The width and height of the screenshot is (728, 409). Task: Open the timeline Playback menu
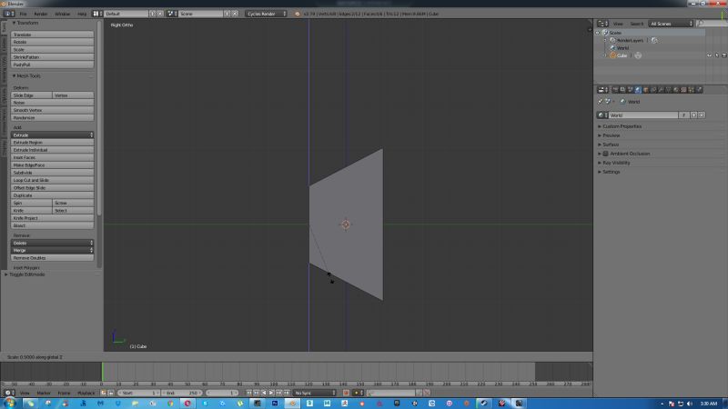(x=86, y=394)
